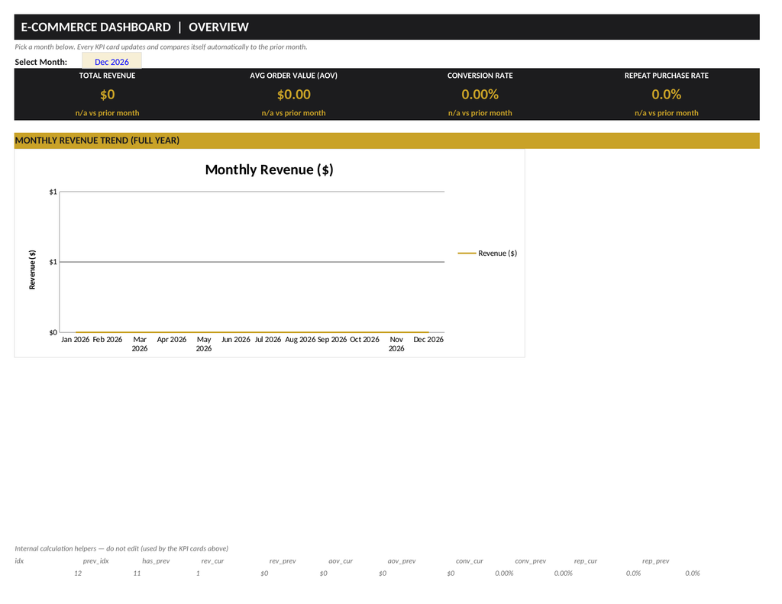
Task: Click the Mar 2026 x-axis label
Action: [x=140, y=344]
